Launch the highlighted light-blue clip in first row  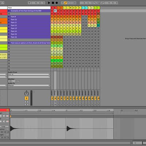point(55,11)
